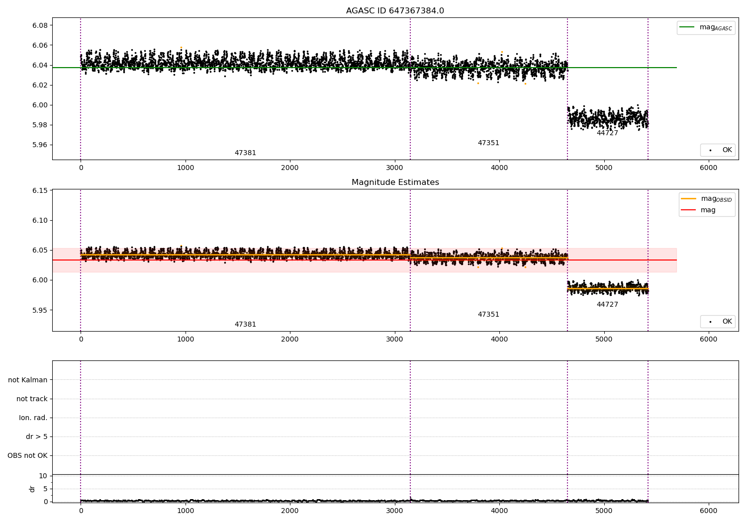The width and height of the screenshot is (746, 522).
Task: Click label 47351 in the top plot
Action: tap(488, 143)
